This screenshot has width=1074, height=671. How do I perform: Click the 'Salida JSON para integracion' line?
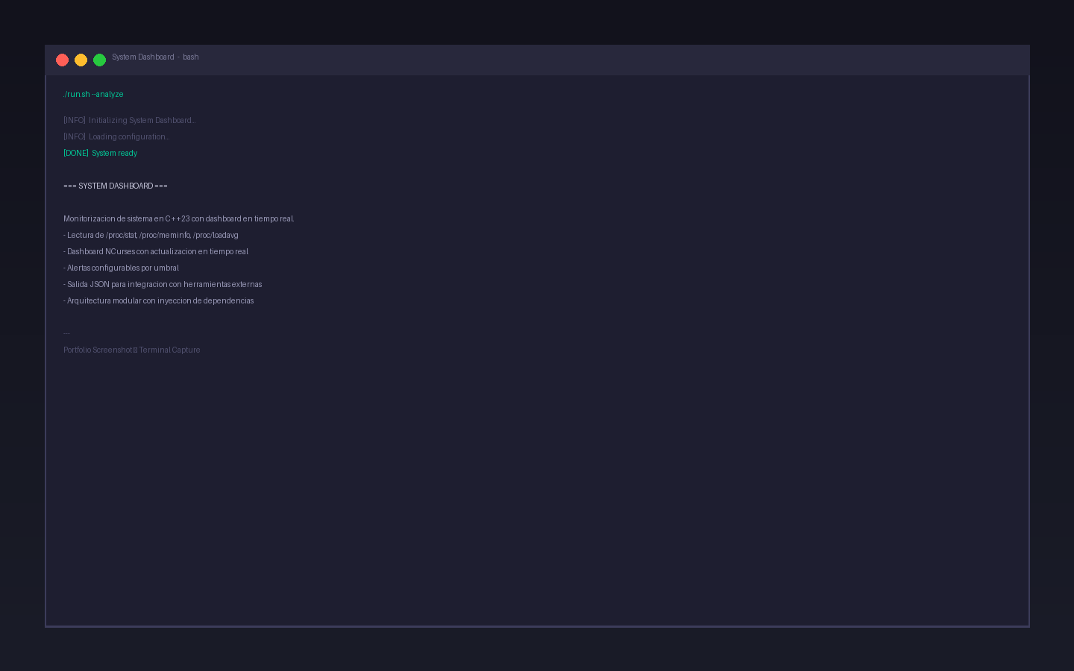[163, 284]
